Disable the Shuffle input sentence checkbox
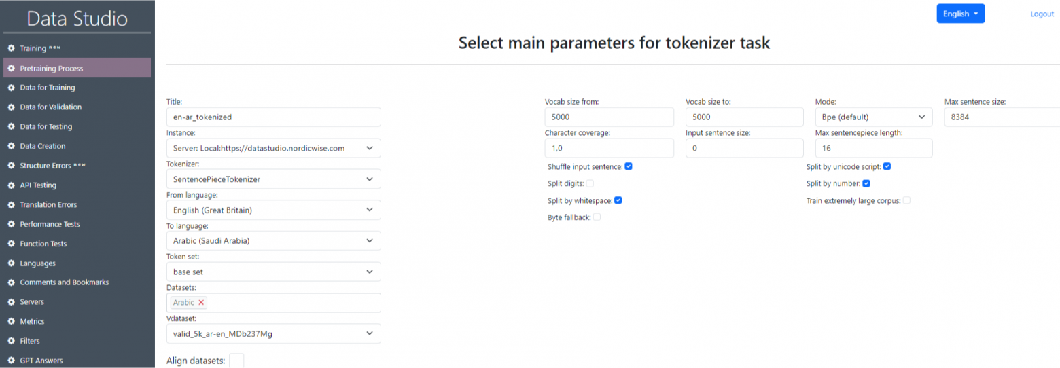The image size is (1060, 368). pos(629,166)
